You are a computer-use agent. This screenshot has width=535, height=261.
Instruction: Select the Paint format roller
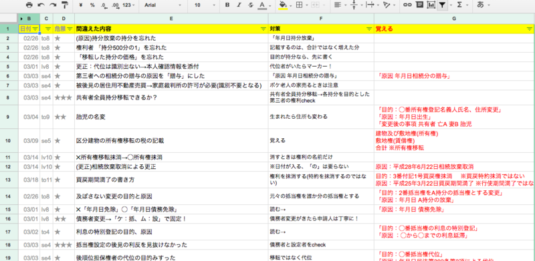(x=64, y=5)
